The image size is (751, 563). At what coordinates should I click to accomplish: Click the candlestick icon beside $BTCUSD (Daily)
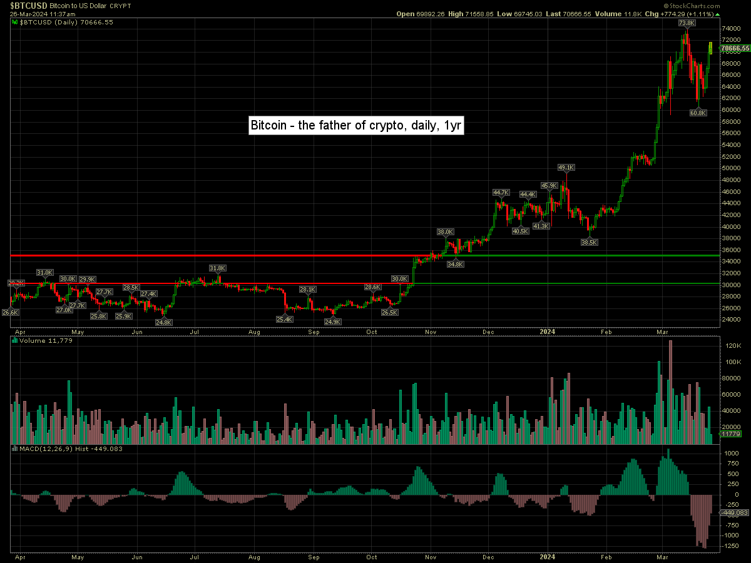(15, 22)
